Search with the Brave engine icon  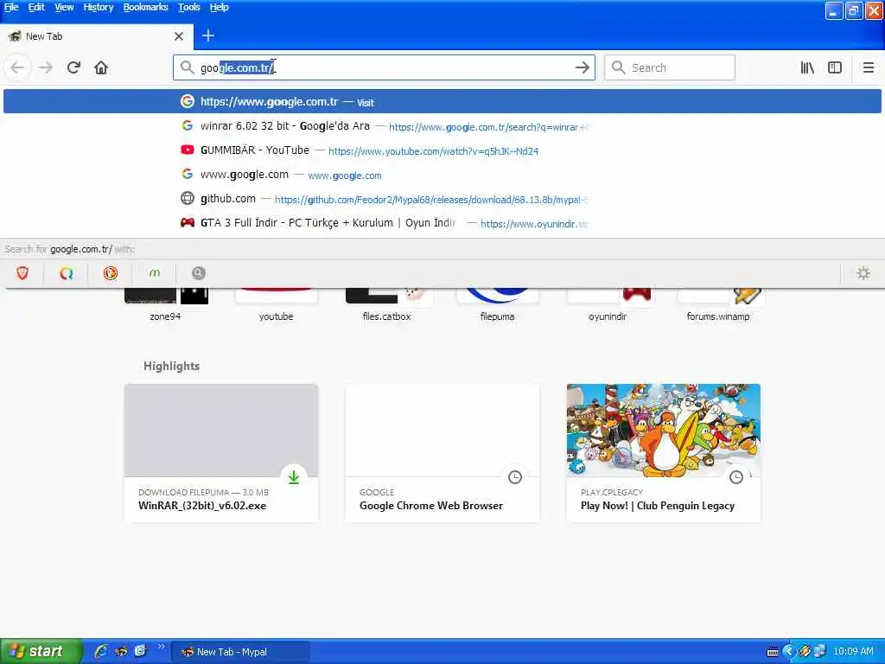pyautogui.click(x=22, y=273)
